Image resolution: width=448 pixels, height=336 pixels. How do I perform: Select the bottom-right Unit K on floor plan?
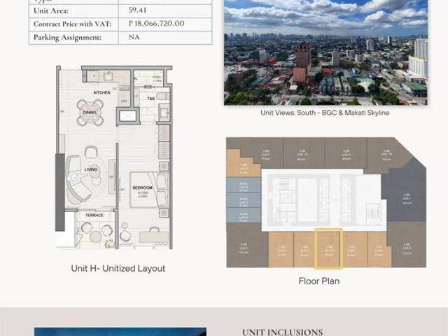tap(407, 245)
